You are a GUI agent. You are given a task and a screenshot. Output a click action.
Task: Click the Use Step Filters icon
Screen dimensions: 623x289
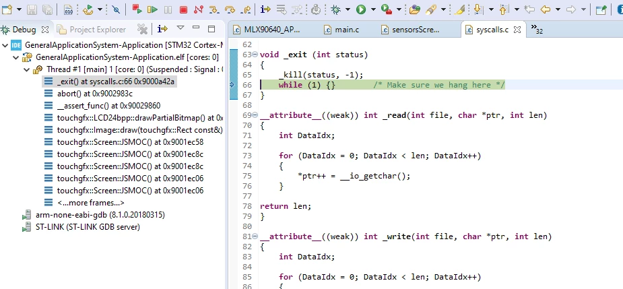pyautogui.click(x=297, y=9)
